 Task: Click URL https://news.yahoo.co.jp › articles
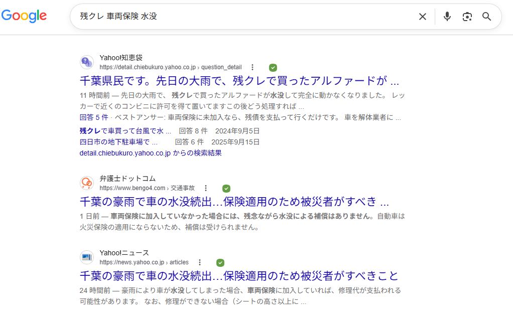pyautogui.click(x=144, y=262)
